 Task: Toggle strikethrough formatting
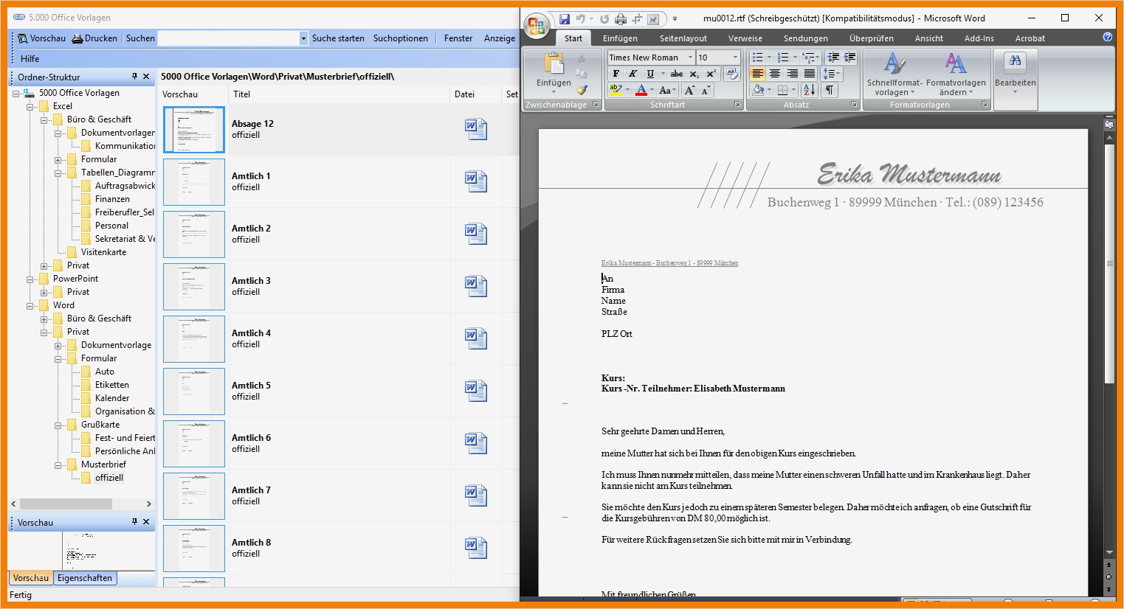[677, 74]
